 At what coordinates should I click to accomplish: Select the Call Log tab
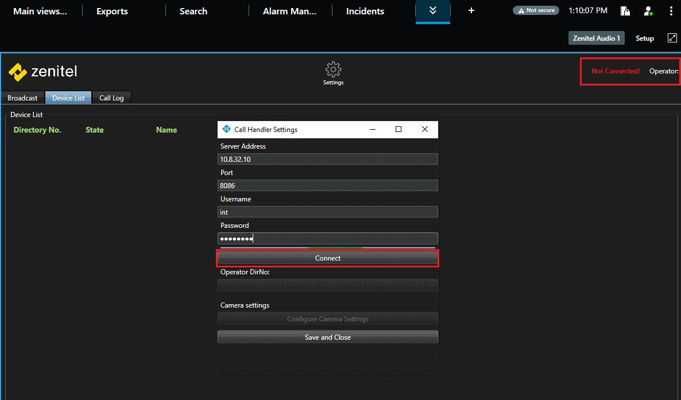coord(111,98)
